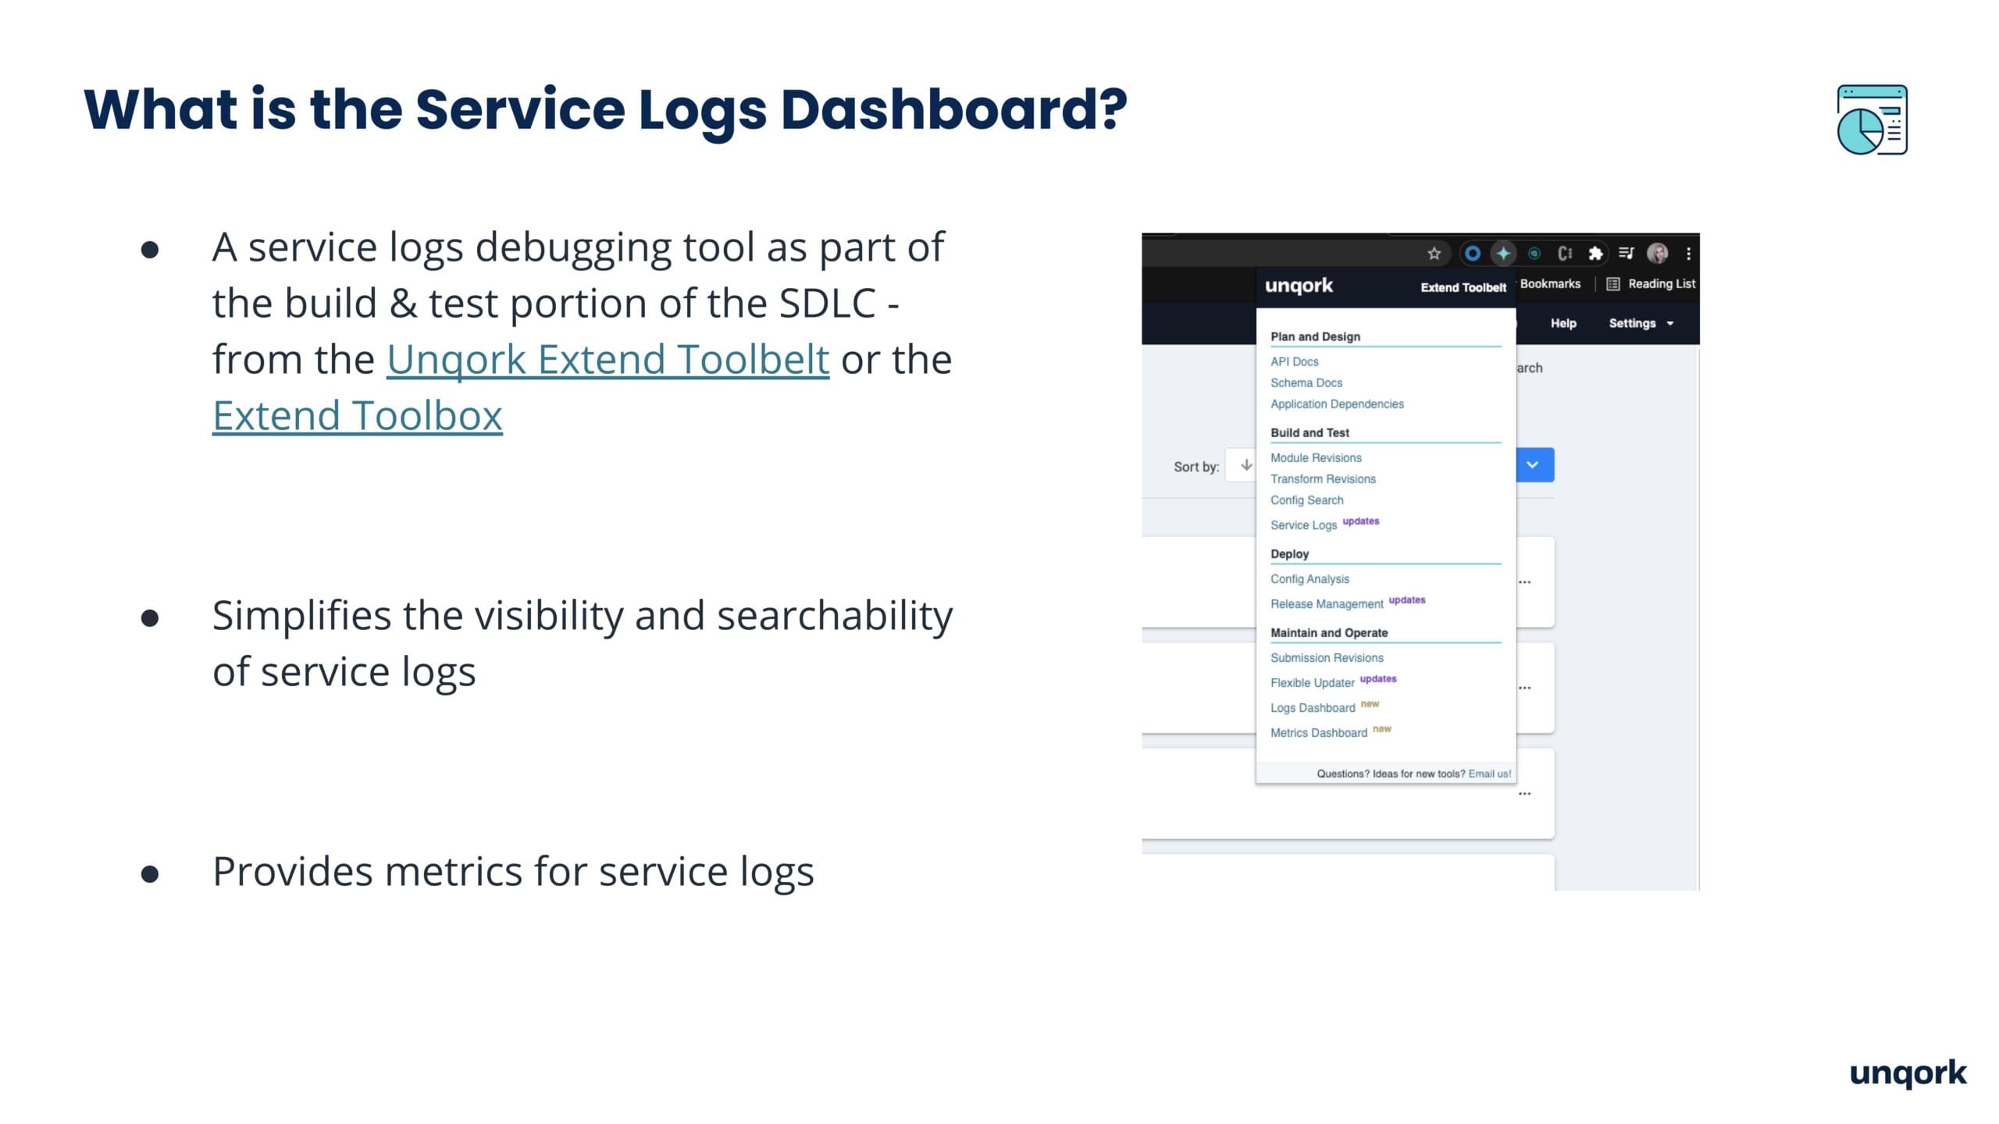Open Config Analysis tool

pos(1310,579)
